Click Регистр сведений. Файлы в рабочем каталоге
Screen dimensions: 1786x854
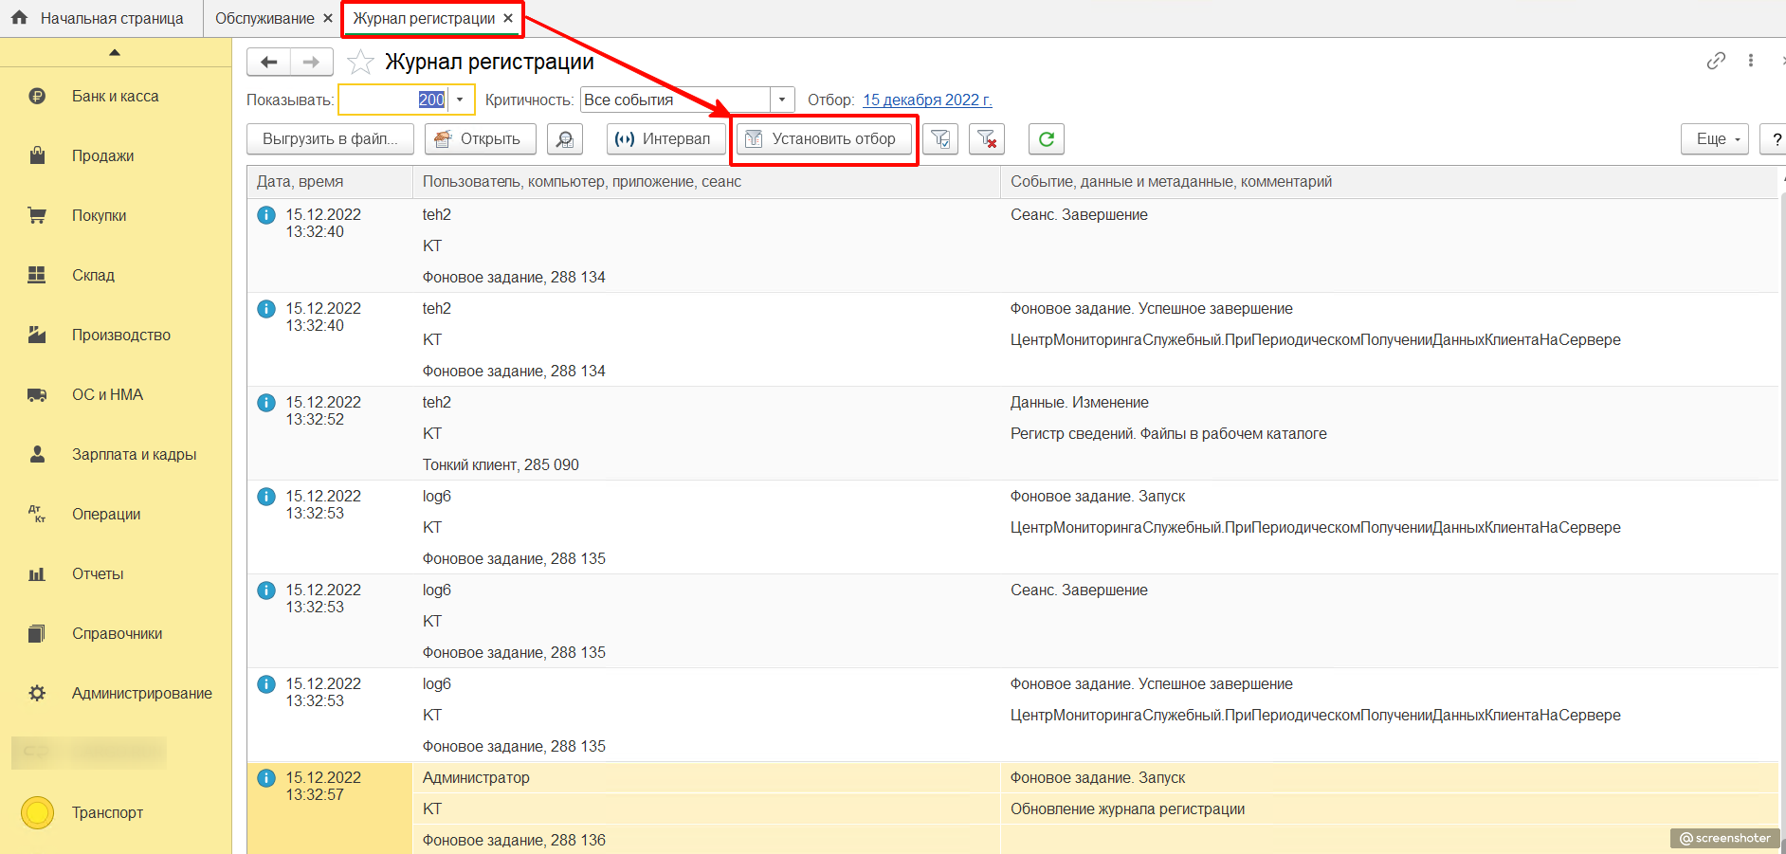click(1168, 434)
